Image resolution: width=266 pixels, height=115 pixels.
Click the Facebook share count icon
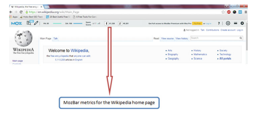(x=107, y=23)
